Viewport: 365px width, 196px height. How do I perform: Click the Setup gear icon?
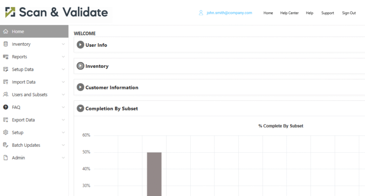5,133
